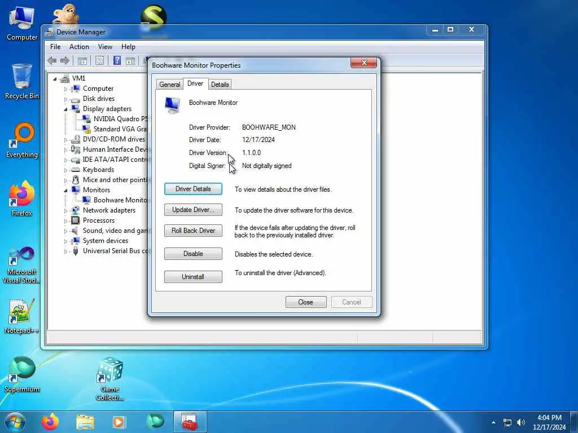Open the Recycle Bin desktop icon
Viewport: 578px width, 433px height.
coord(22,81)
